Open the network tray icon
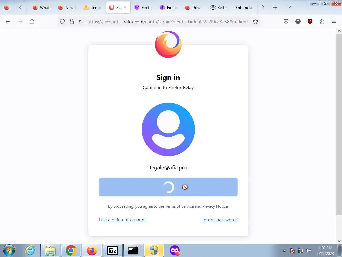 300,251
